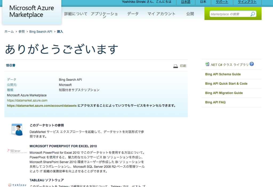Click the dataset explorer person icon
The image size is (273, 187).
tap(17, 130)
